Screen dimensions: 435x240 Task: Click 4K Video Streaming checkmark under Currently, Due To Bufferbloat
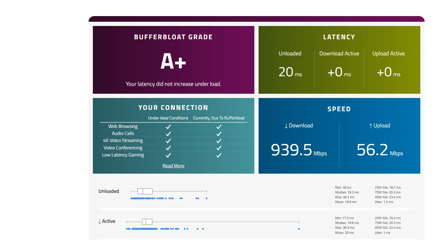coord(219,141)
